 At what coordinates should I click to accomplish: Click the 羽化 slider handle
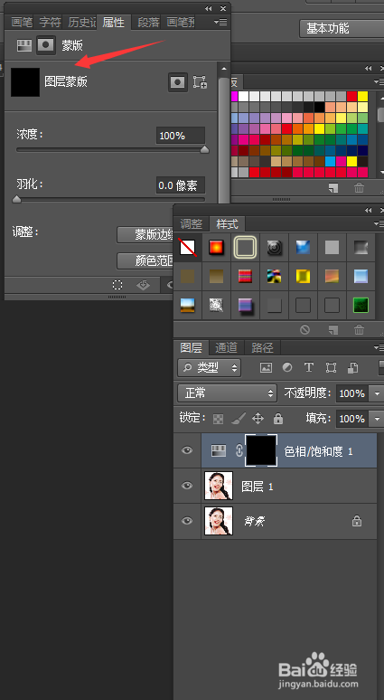point(16,199)
